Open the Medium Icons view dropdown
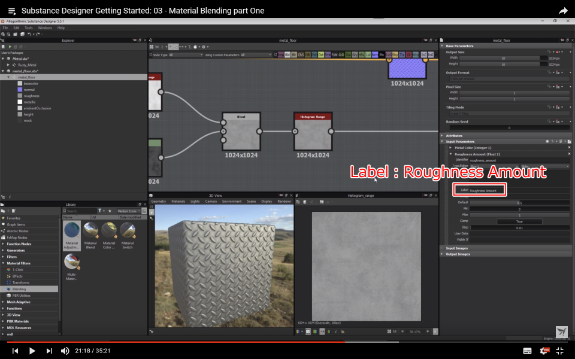This screenshot has width=575, height=359. click(129, 211)
